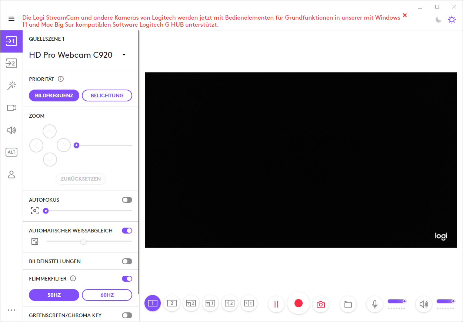The width and height of the screenshot is (463, 322).
Task: Select 50HZ flicker filter
Action: click(54, 295)
